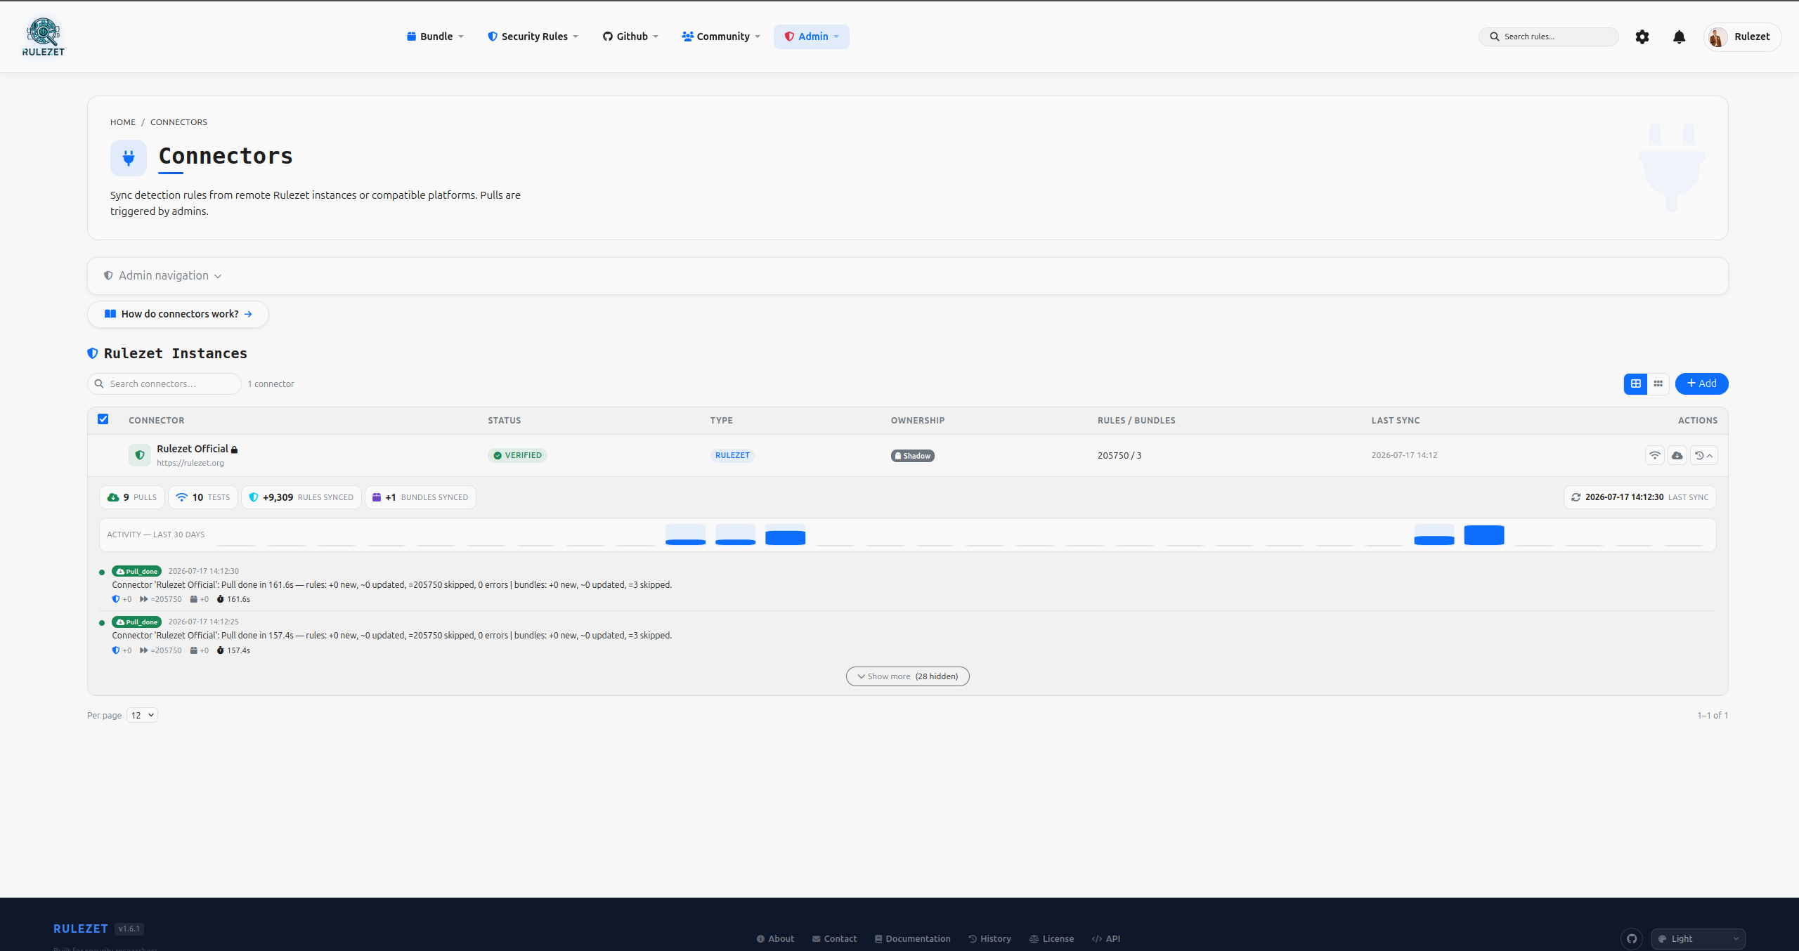Click the Rulezet user avatar
The height and width of the screenshot is (951, 1799).
(1717, 37)
